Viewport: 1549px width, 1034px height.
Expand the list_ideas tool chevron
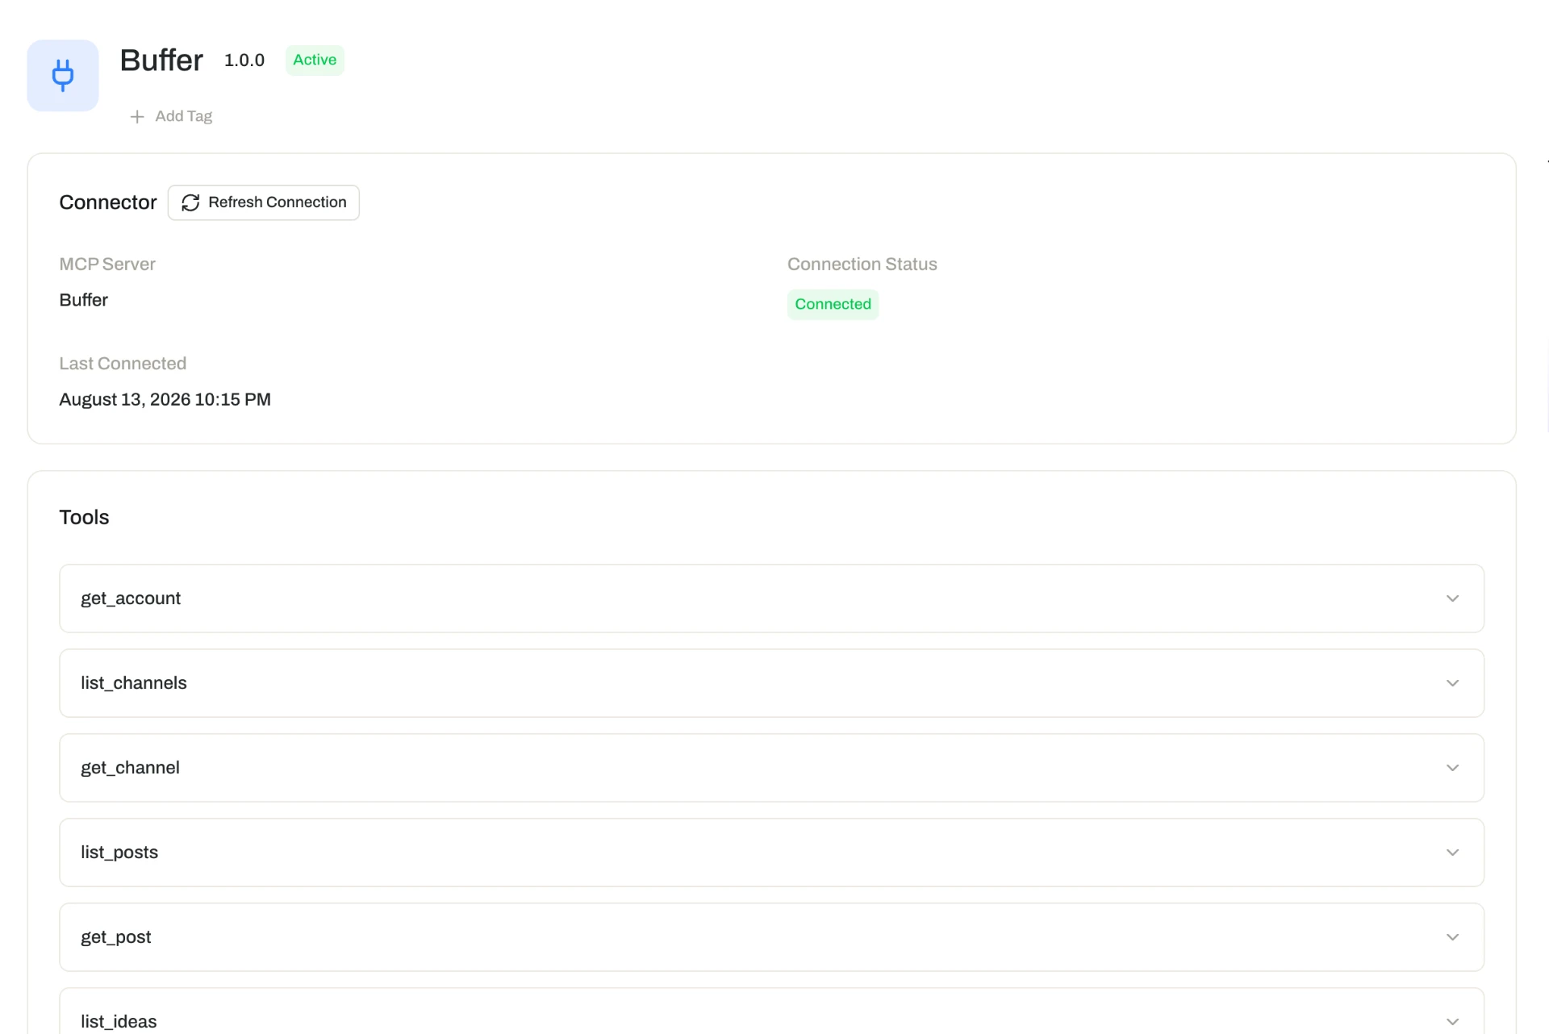[1452, 1022]
